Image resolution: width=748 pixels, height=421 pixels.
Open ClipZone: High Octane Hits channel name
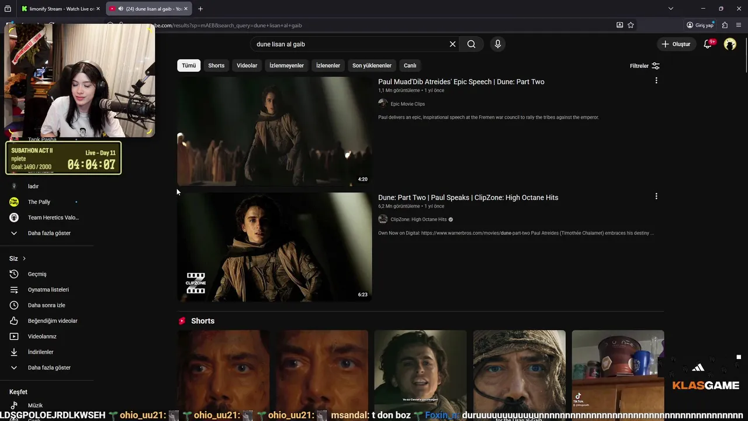418,219
